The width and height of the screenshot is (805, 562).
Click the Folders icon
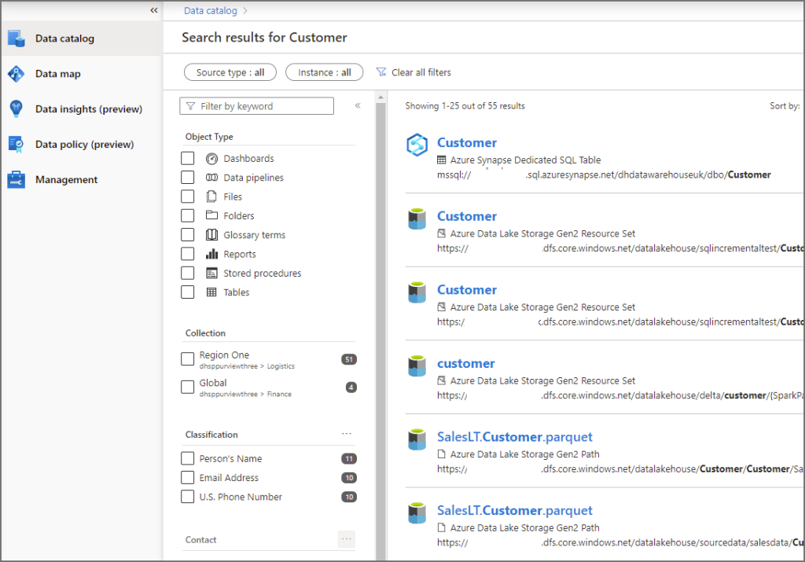(x=211, y=215)
